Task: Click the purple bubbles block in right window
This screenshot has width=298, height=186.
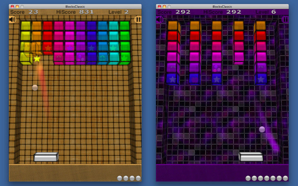Action: (217, 68)
